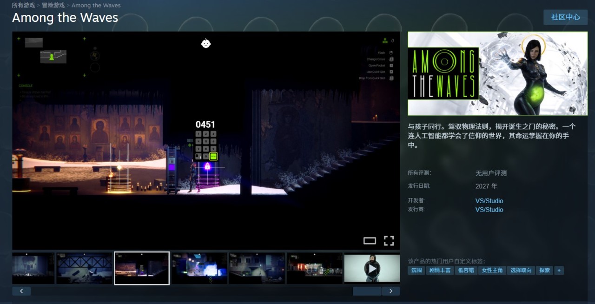
Task: Click the 探索 tag
Action: pyautogui.click(x=545, y=270)
